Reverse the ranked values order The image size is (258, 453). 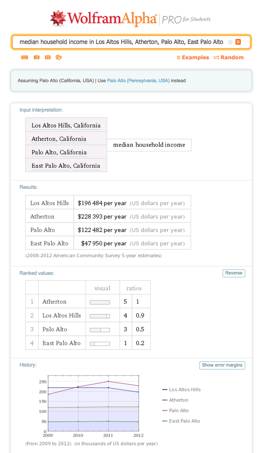(x=234, y=273)
